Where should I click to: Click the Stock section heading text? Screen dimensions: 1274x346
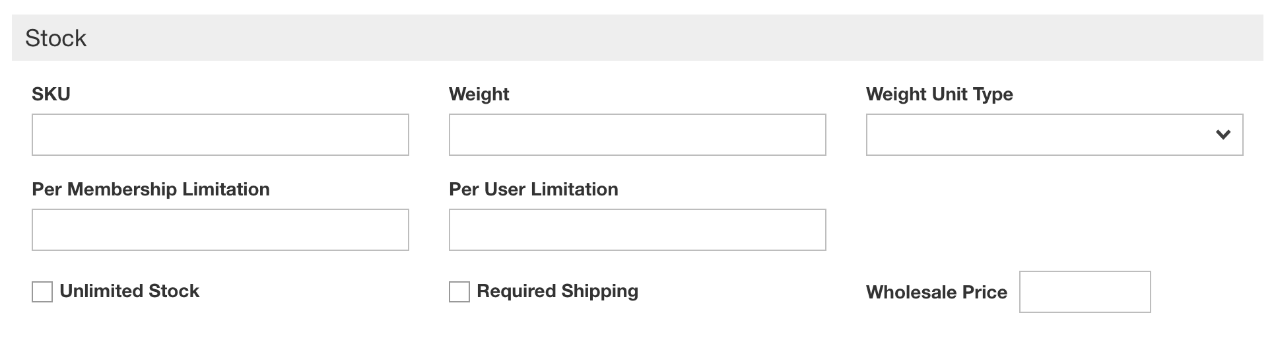pyautogui.click(x=56, y=38)
